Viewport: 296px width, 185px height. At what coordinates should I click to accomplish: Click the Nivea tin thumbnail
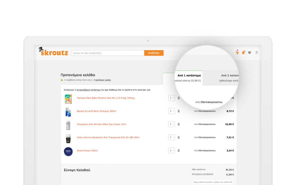click(68, 152)
